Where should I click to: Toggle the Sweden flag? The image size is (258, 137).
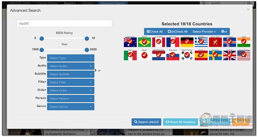[x=215, y=55]
